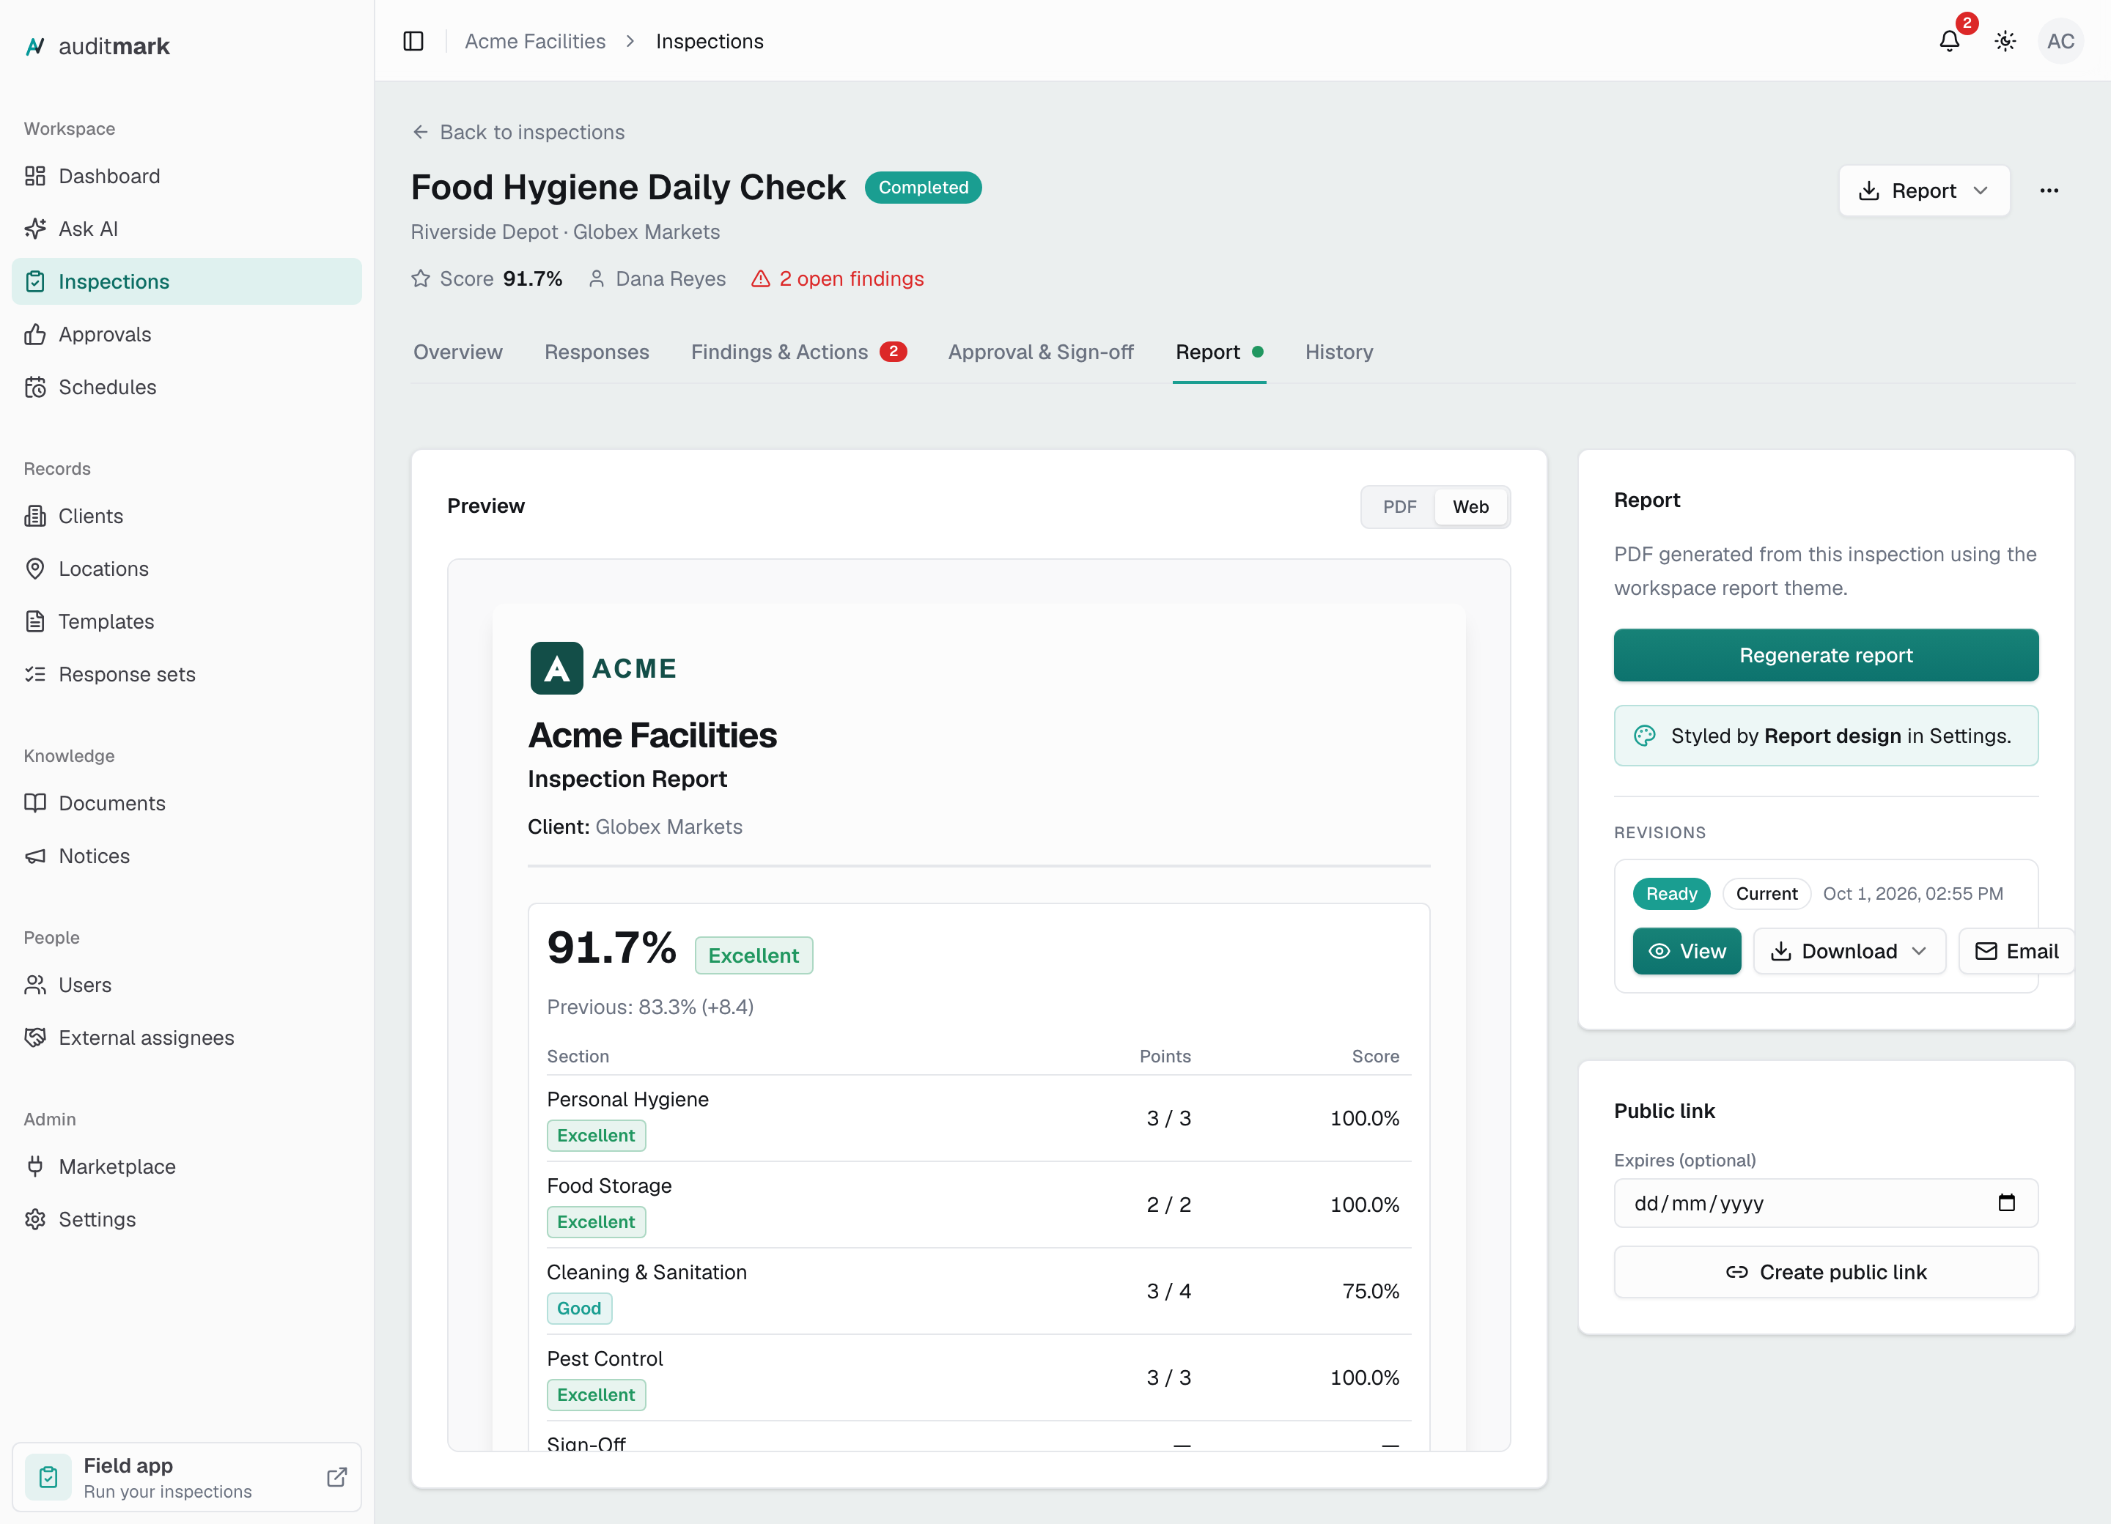Switch preview to Web
Viewport: 2111px width, 1524px height.
(x=1470, y=507)
